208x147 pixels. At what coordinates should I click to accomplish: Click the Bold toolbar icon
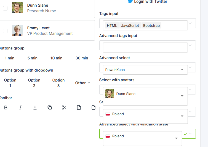pyautogui.click(x=6, y=107)
